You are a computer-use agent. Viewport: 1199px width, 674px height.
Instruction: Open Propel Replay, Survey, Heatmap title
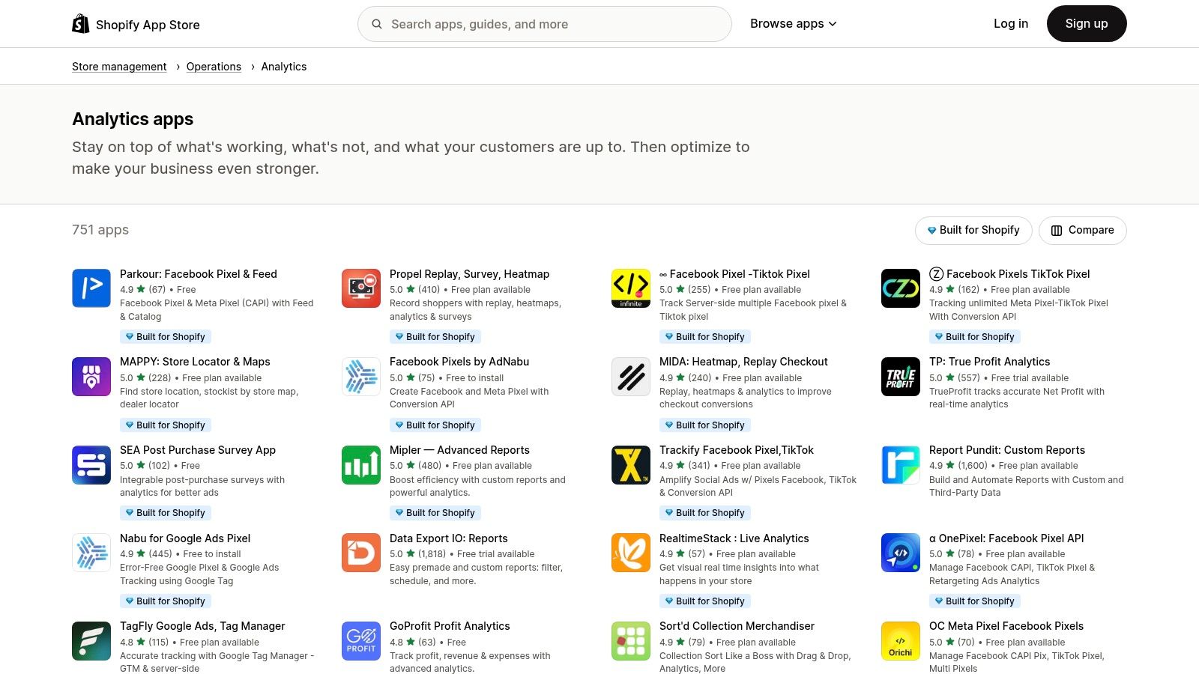[x=469, y=274]
